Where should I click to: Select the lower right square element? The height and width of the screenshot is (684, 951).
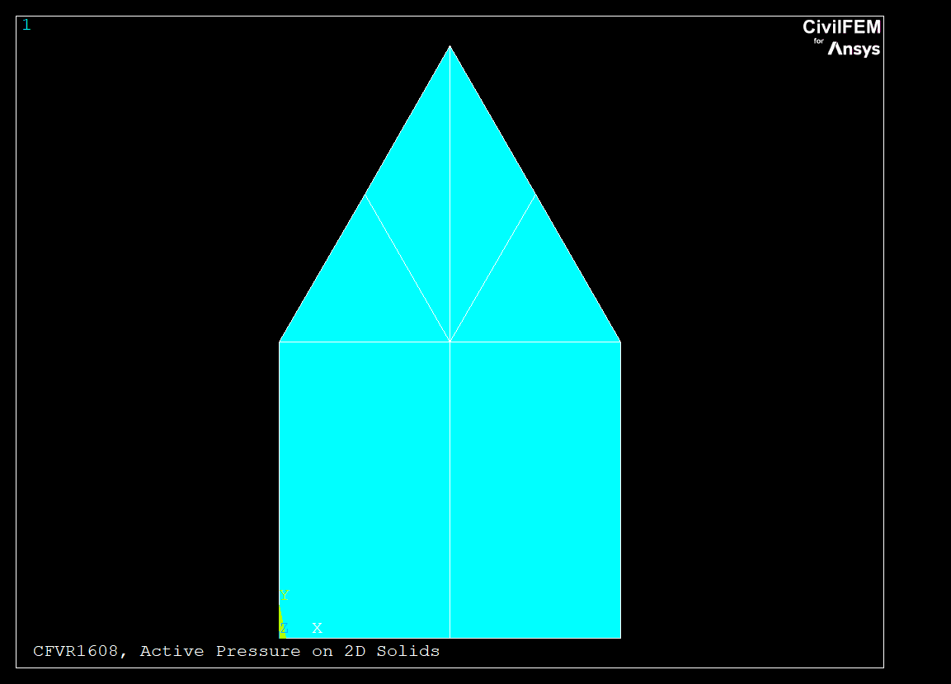[x=534, y=489]
